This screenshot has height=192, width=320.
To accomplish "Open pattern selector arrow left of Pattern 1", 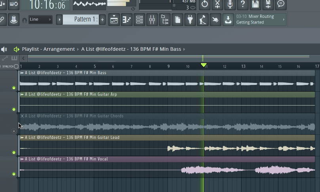I will (59, 19).
